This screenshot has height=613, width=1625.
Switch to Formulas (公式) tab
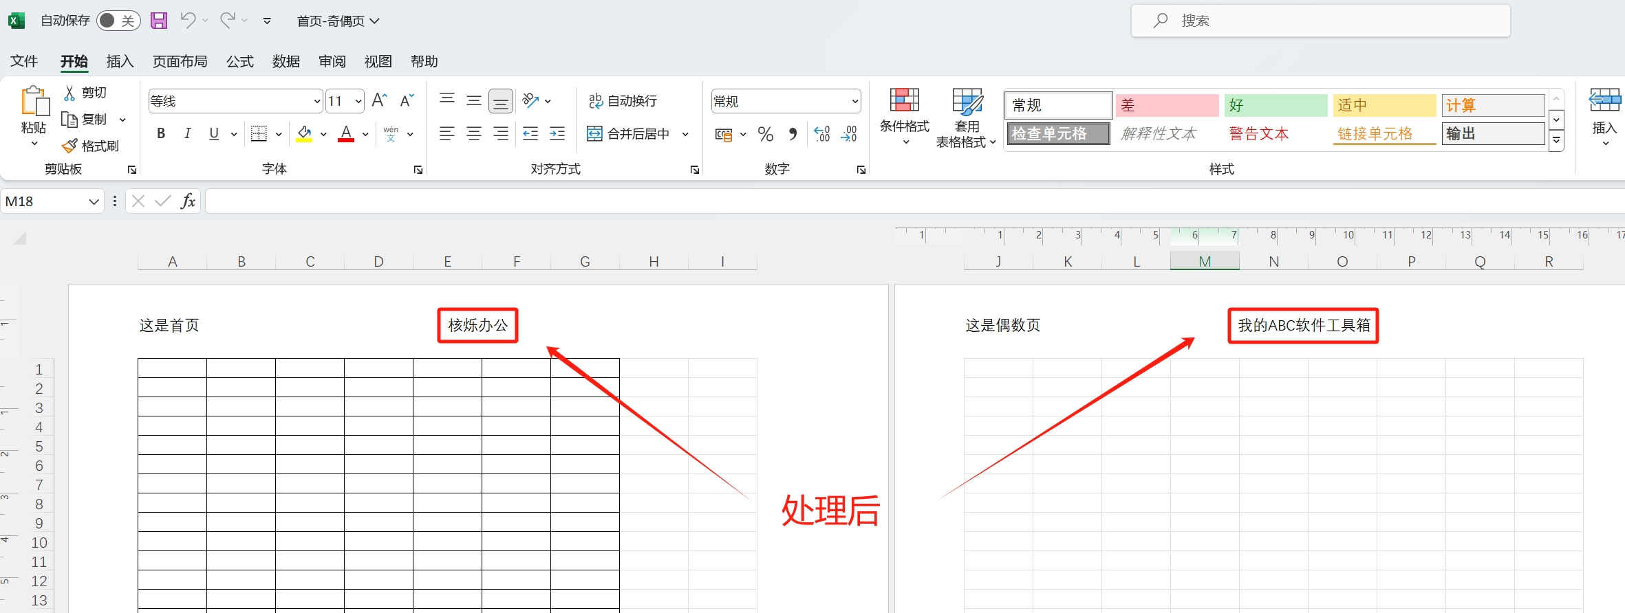[x=240, y=61]
